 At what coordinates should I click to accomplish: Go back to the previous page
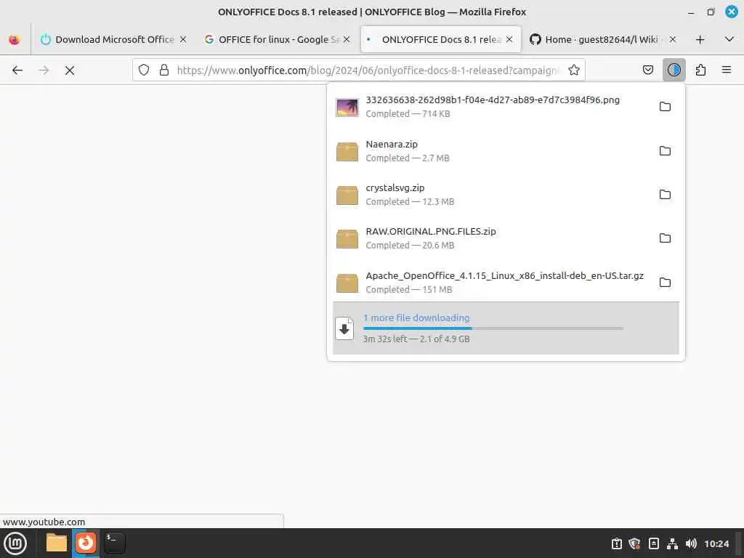click(x=17, y=70)
